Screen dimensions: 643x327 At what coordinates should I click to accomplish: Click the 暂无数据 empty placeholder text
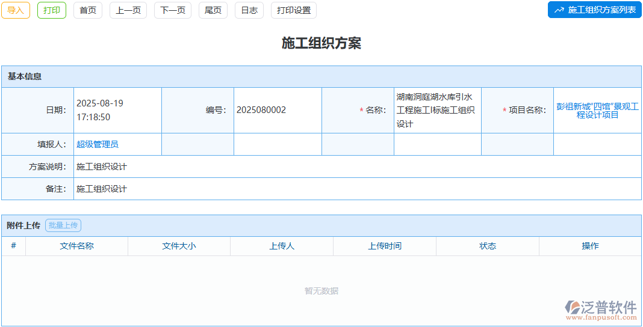click(321, 291)
